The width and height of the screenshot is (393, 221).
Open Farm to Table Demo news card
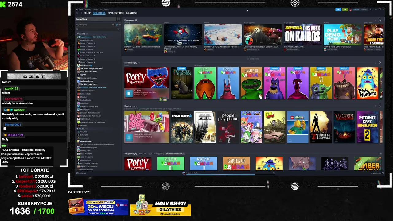point(342,35)
